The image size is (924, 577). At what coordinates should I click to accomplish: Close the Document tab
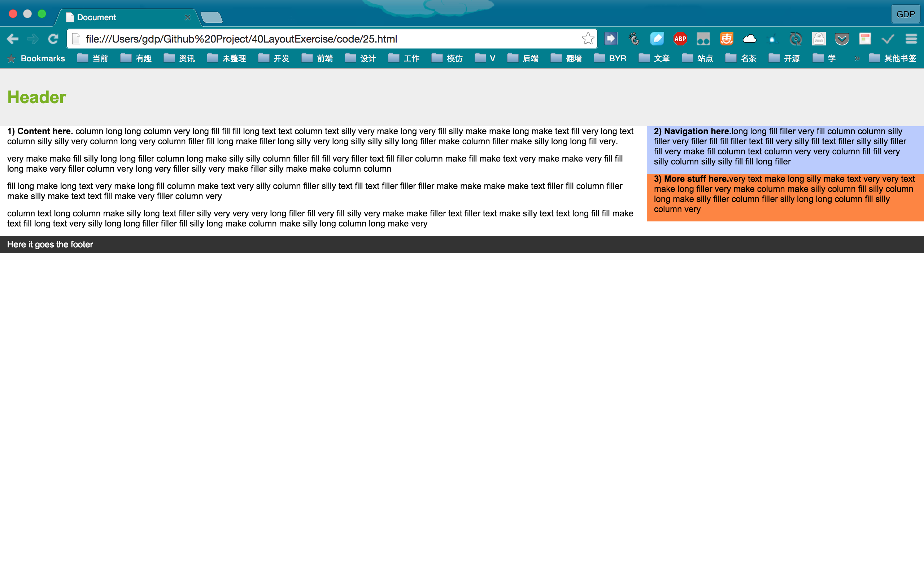point(187,18)
